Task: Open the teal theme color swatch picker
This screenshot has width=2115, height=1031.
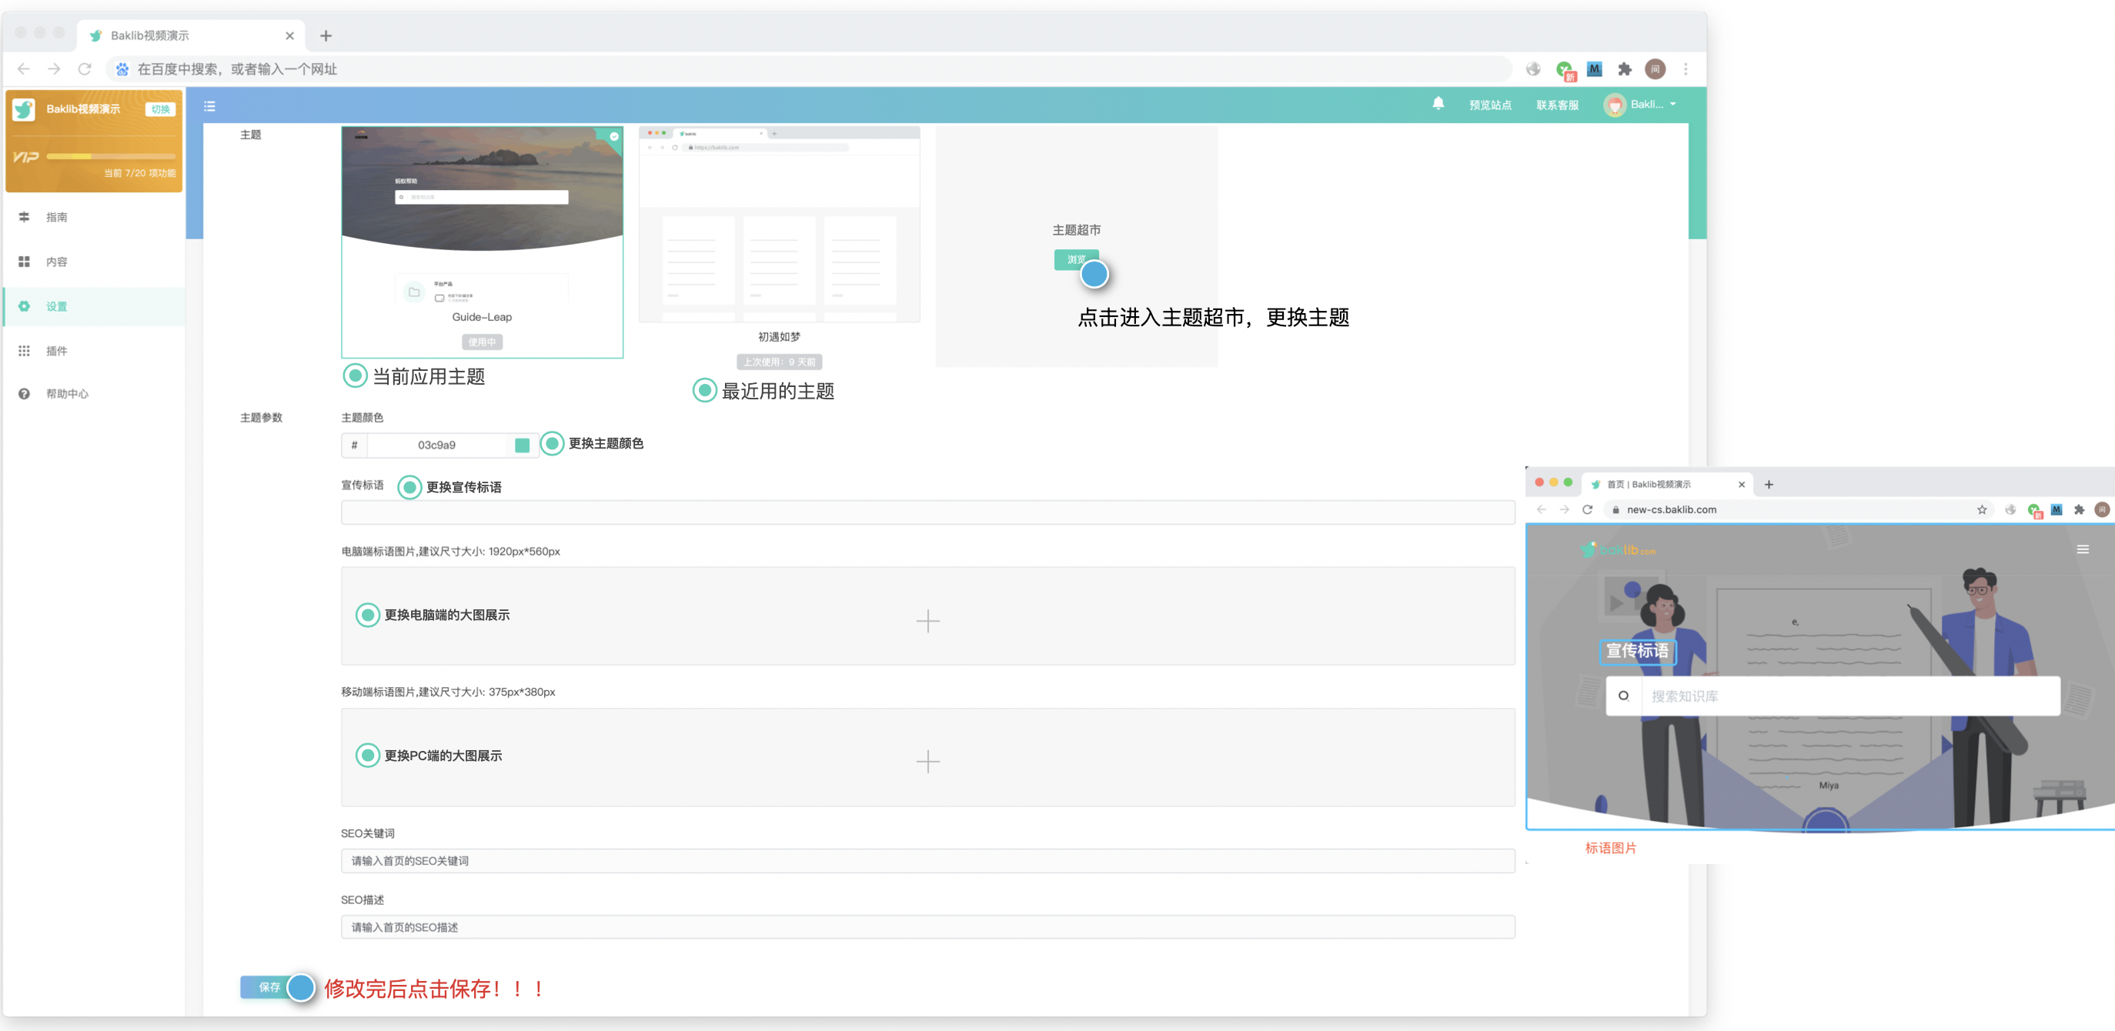Action: click(522, 445)
